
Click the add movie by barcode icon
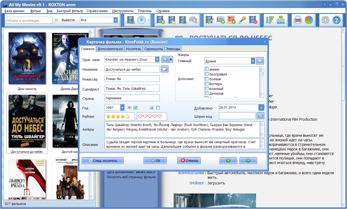[x=182, y=20]
